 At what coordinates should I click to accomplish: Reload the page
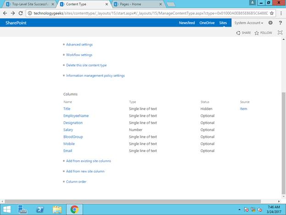[x=21, y=13]
